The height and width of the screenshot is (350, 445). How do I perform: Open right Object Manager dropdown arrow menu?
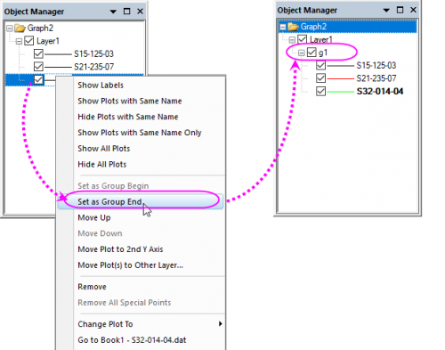[386, 10]
